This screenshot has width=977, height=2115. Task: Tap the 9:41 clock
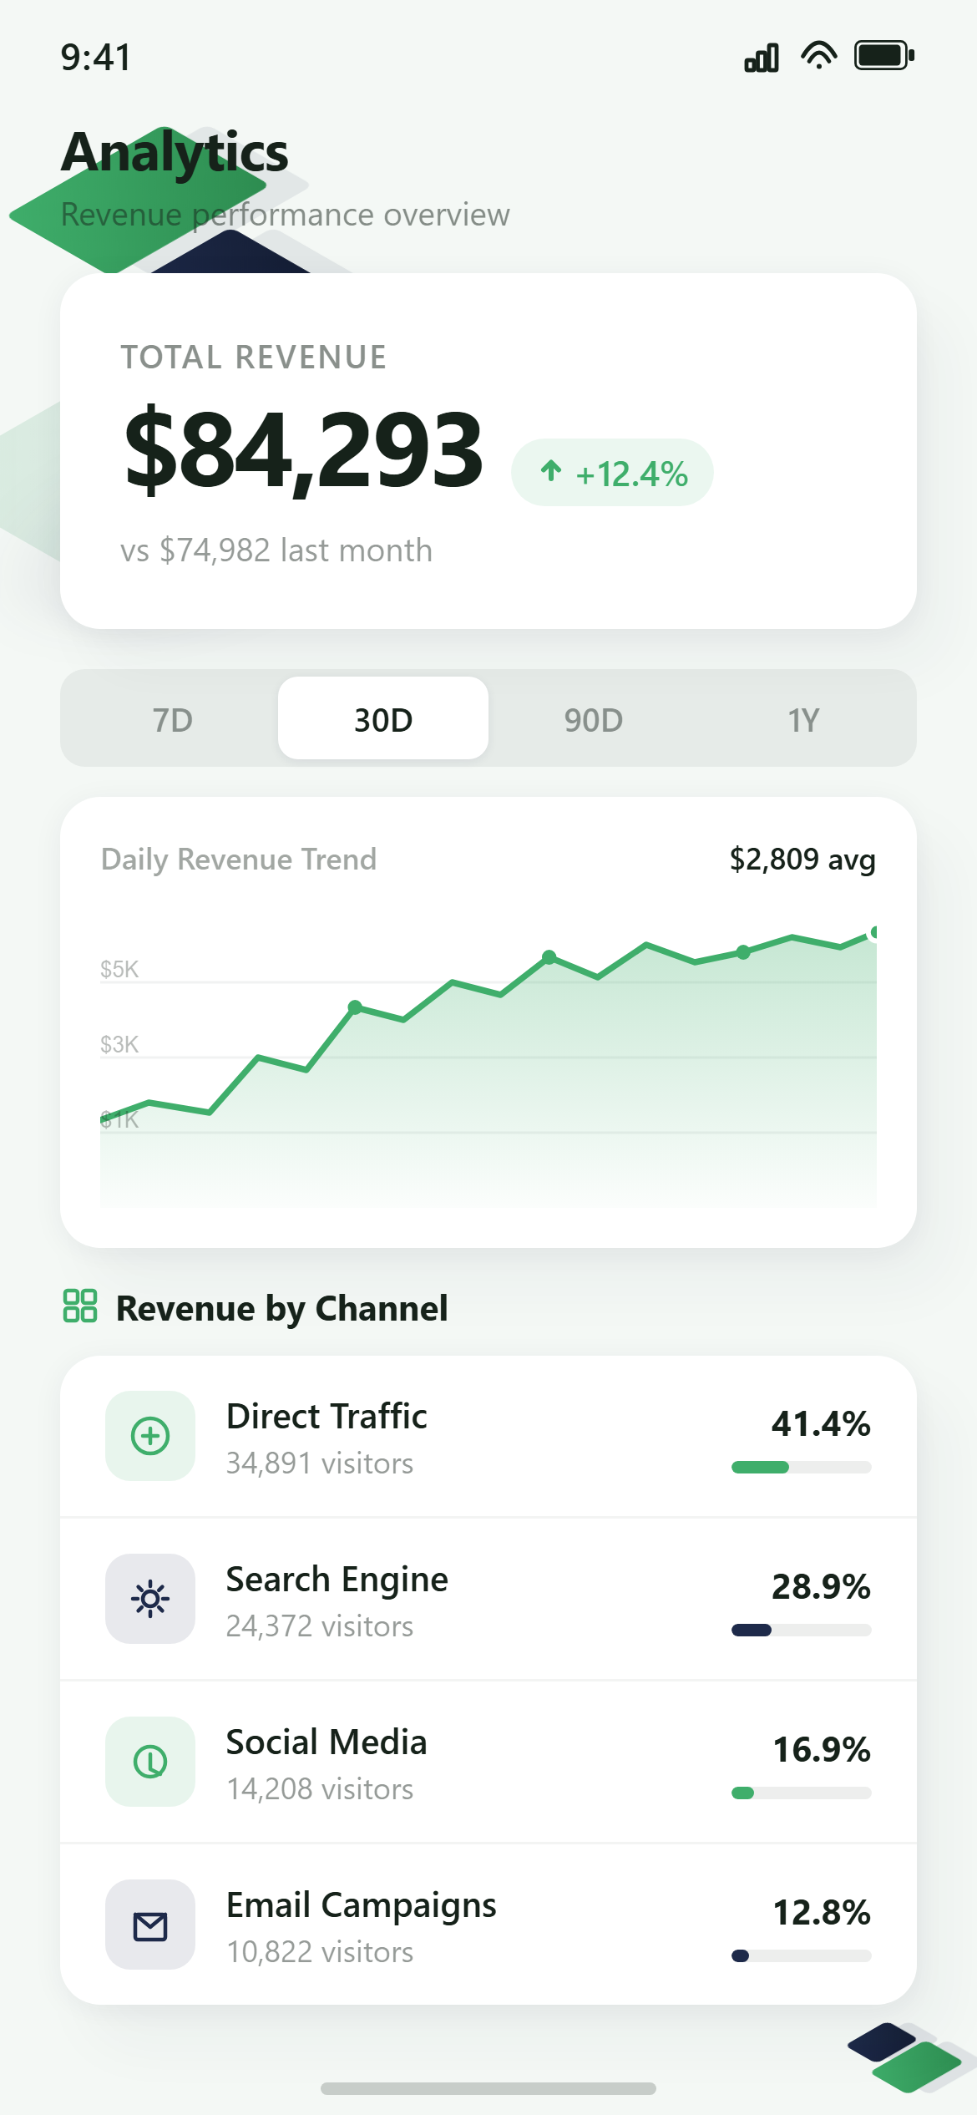(96, 58)
